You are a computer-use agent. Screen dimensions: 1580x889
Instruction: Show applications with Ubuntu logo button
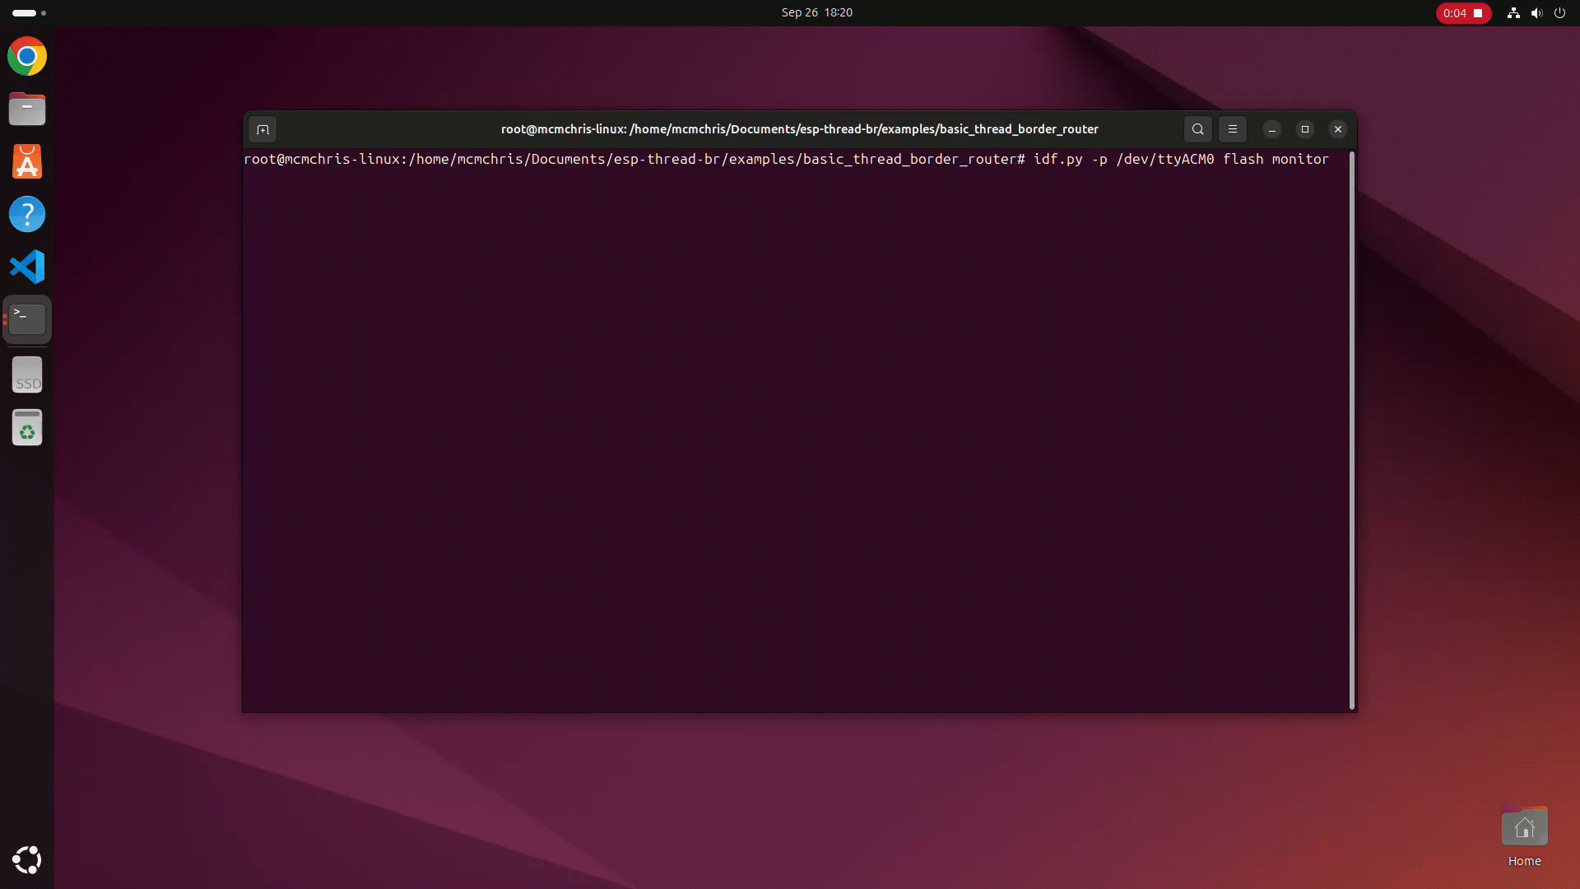[27, 860]
